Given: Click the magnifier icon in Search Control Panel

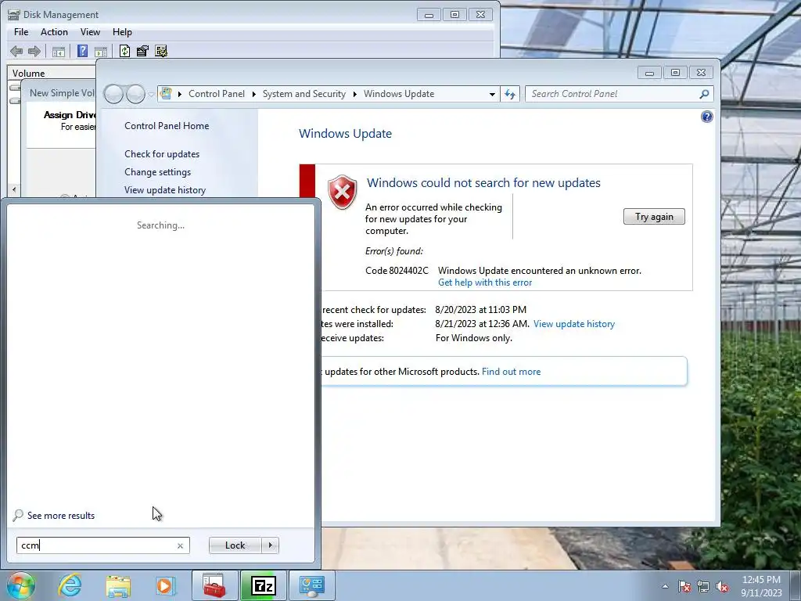Looking at the screenshot, I should tap(704, 94).
